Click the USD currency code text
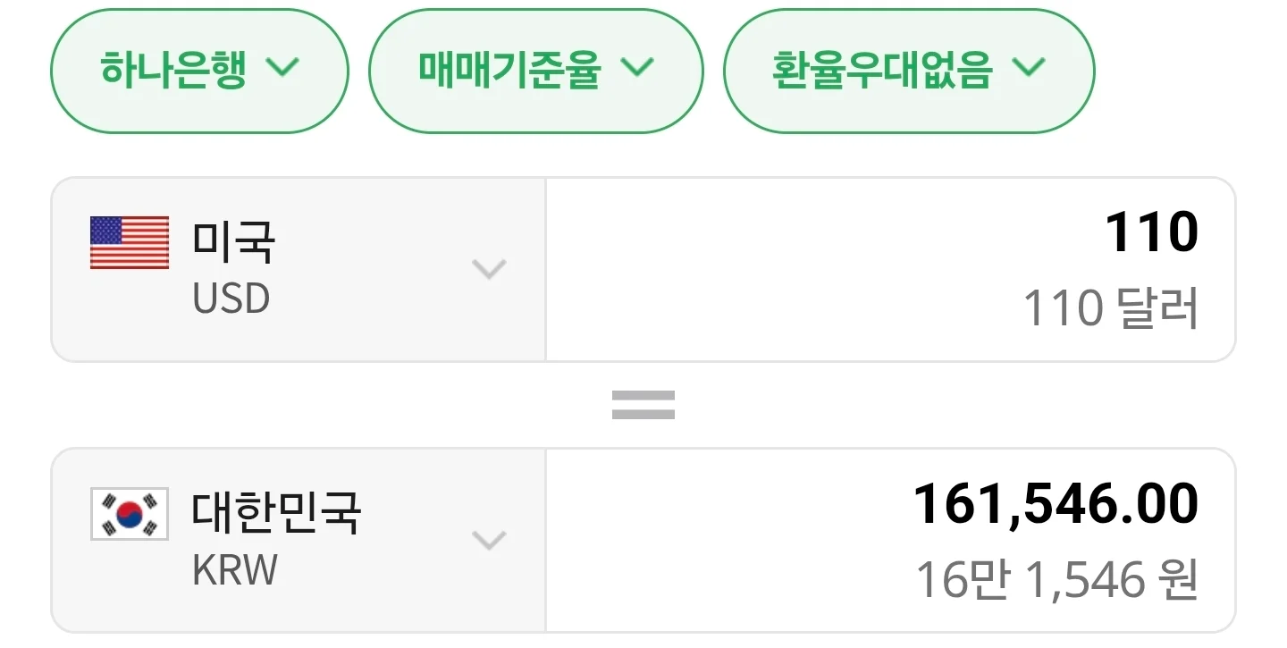This screenshot has width=1287, height=648. pyautogui.click(x=231, y=299)
